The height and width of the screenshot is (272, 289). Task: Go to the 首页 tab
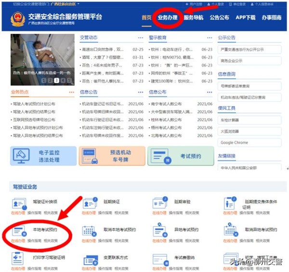146,17
